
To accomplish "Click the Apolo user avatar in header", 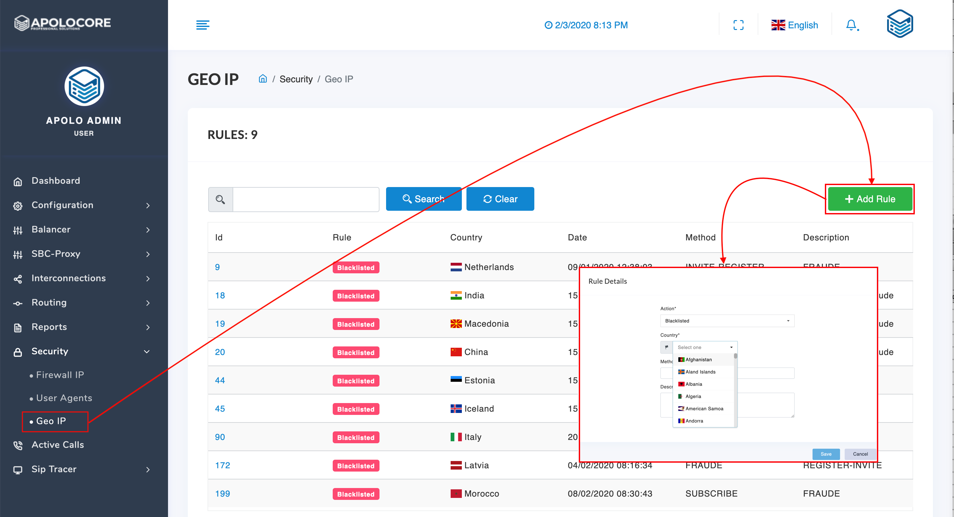I will 900,24.
